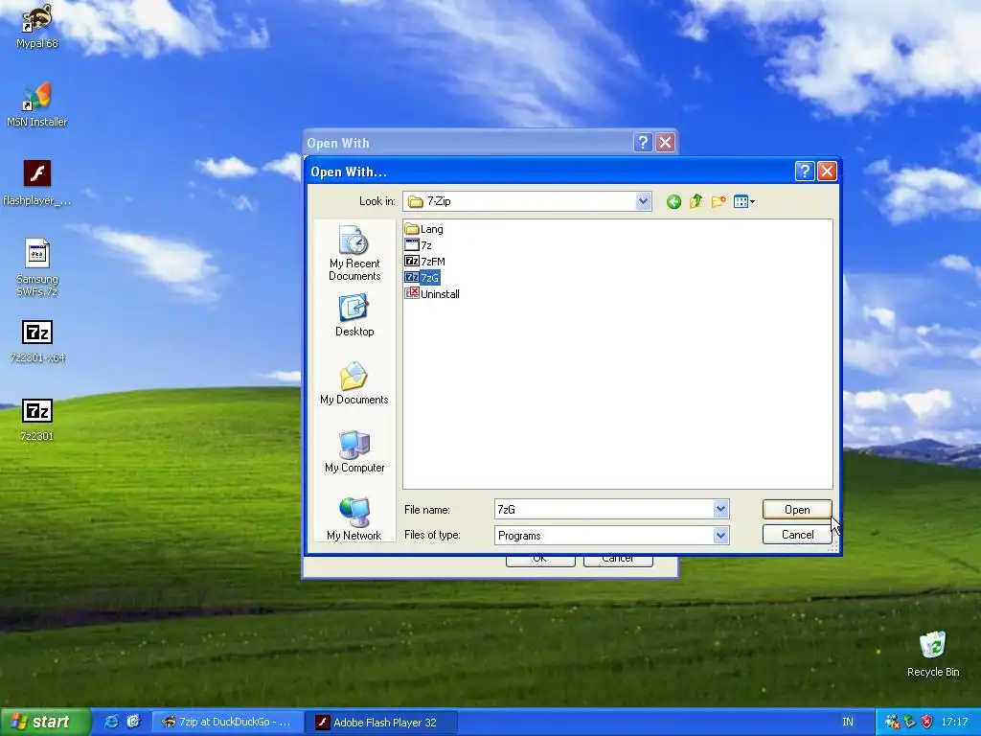The width and height of the screenshot is (981, 736).
Task: Go back to last folder visited
Action: point(673,201)
